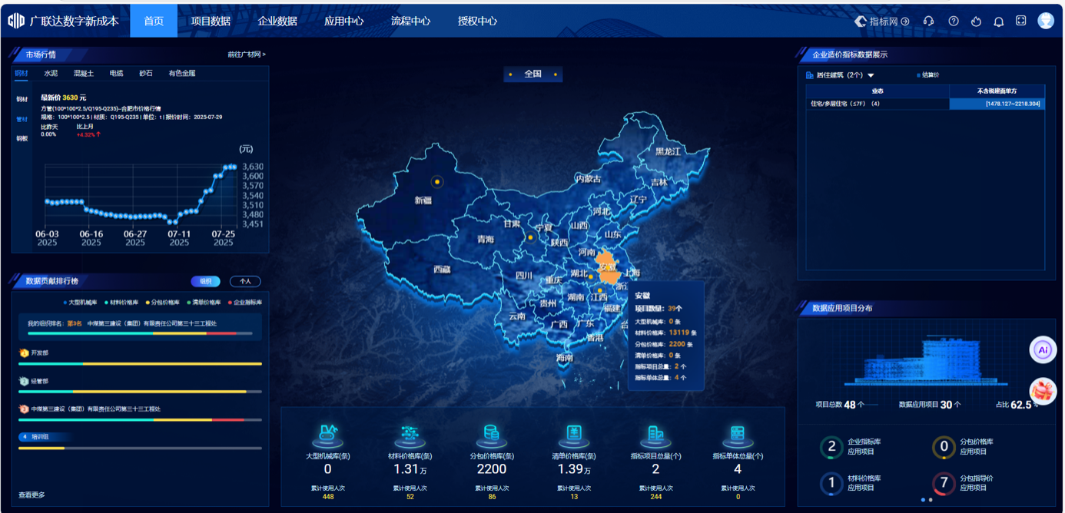
Task: Open the 项目数据 top menu
Action: tap(211, 22)
